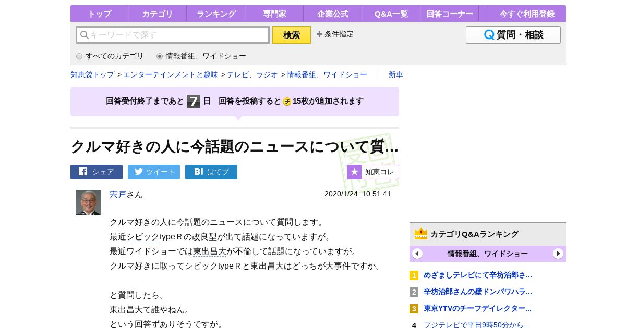
Task: Click the magnifier icon in search box
Action: pyautogui.click(x=85, y=35)
